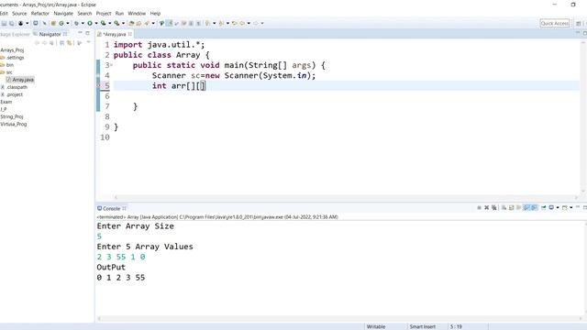The height and width of the screenshot is (330, 587).
Task: Open dropdown arrow next to Save All group icon
Action: pos(27,23)
